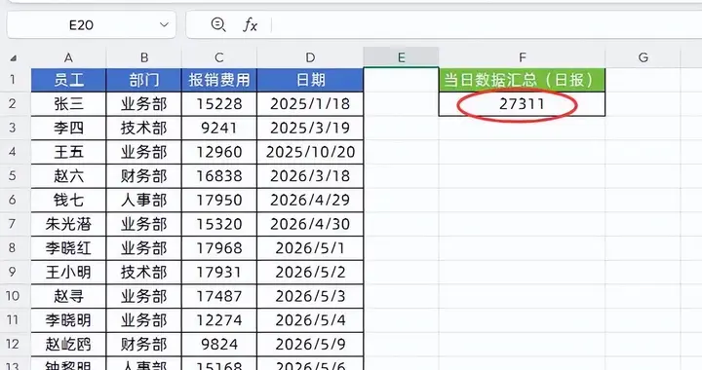Select the cell with 钱七
Viewport: 702px width, 370px height.
(68, 201)
